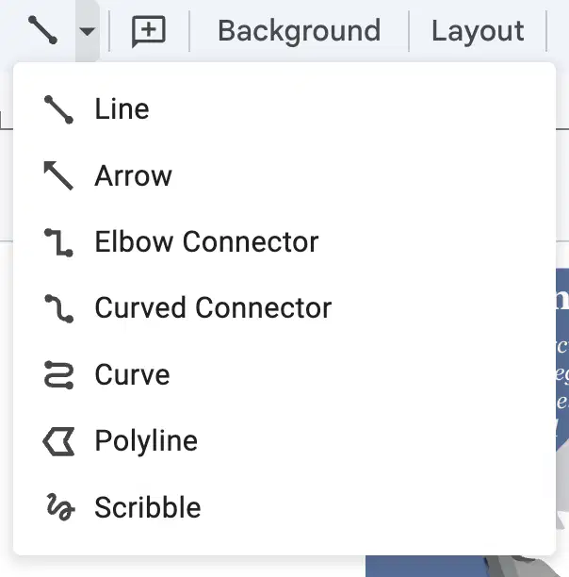The width and height of the screenshot is (569, 577).
Task: Click the blue slide area behind menu
Action: pos(423,567)
